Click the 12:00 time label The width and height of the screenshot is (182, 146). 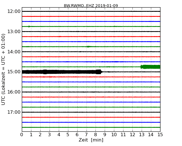point(14,12)
